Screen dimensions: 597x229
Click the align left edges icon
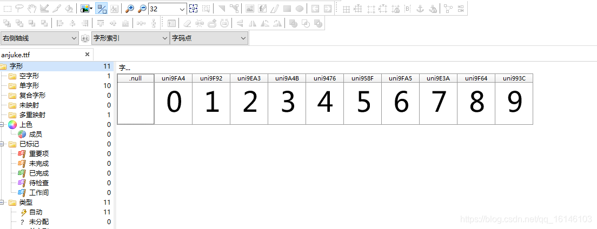pos(59,23)
